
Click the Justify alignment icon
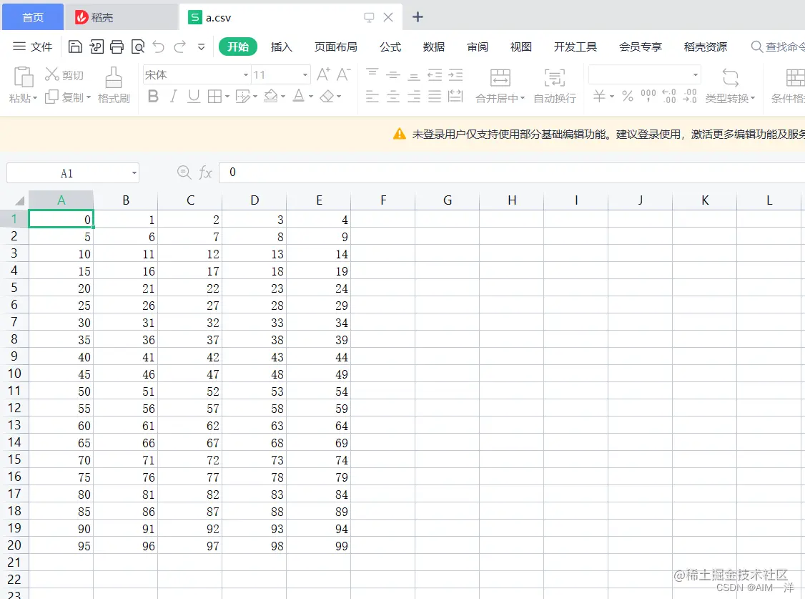(x=435, y=96)
